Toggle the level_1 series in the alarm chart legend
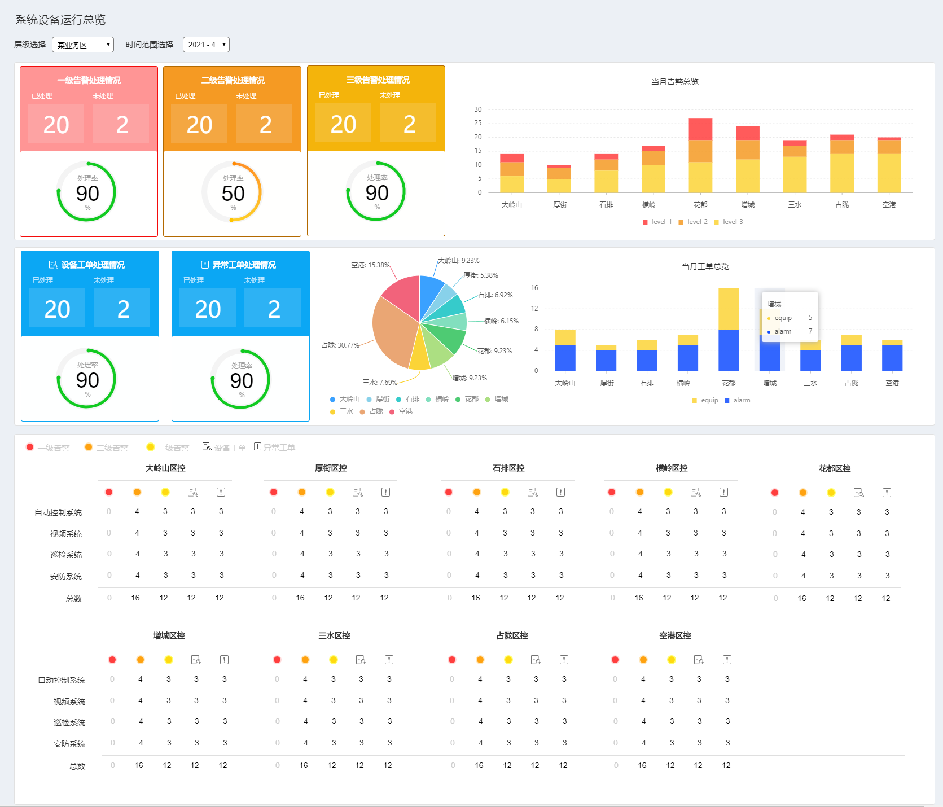This screenshot has height=807, width=943. click(x=657, y=222)
